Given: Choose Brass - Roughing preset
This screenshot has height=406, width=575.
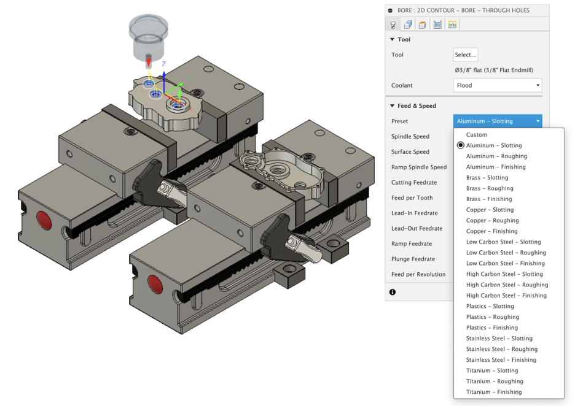Looking at the screenshot, I should pos(490,188).
